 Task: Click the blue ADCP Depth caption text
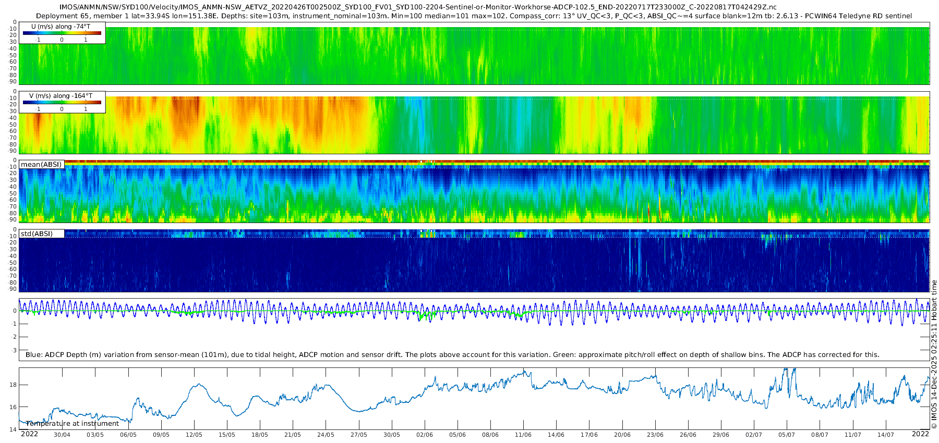point(452,355)
